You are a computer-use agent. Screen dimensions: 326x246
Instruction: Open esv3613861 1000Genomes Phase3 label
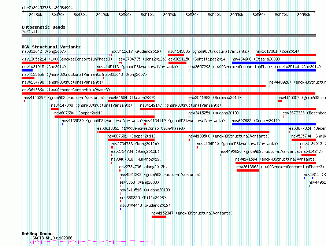click(141, 128)
